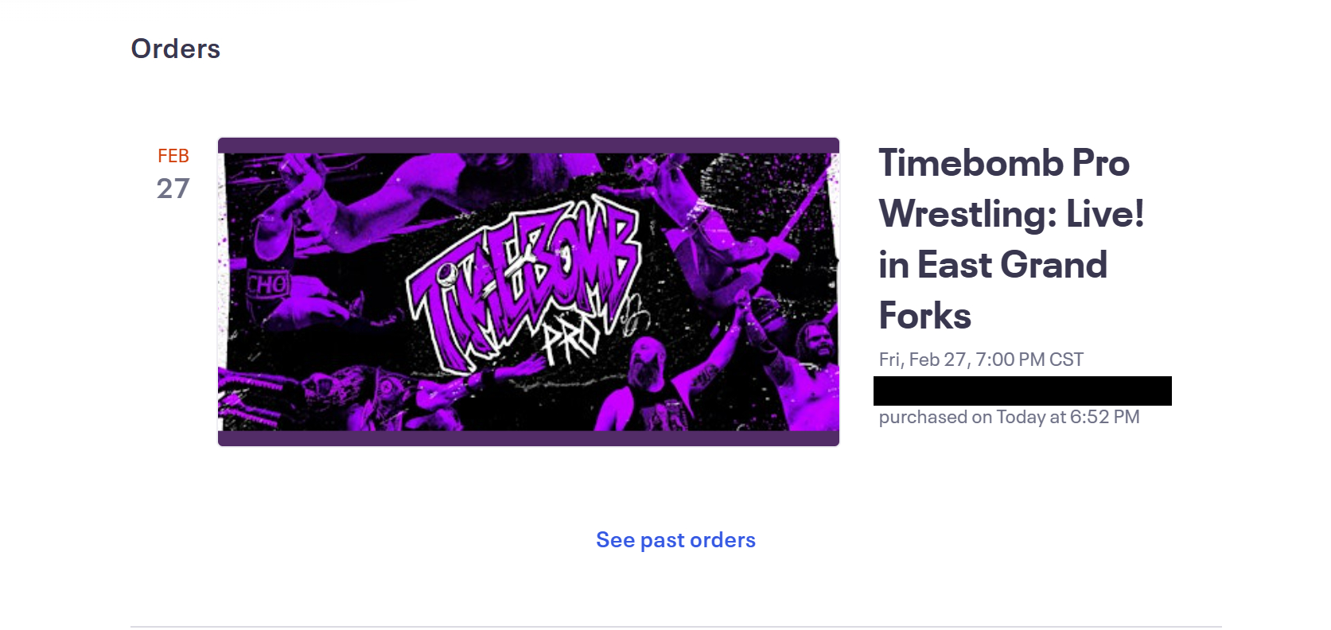1331x630 pixels.
Task: Click the blacked-out bar under the event time
Action: pos(1022,391)
